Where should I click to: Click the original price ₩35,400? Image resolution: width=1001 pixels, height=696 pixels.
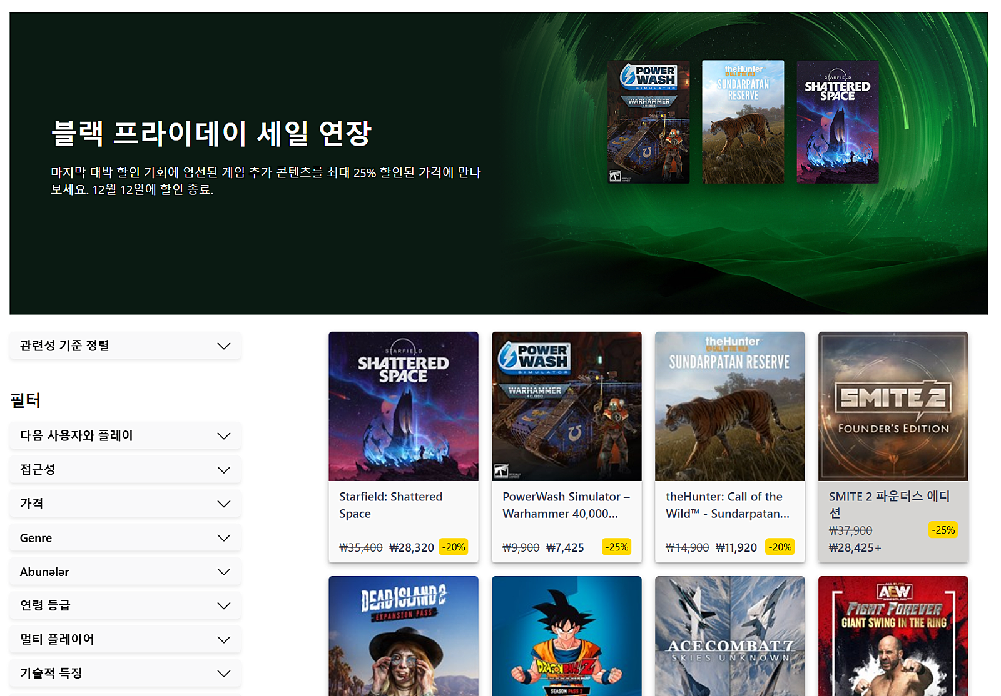pos(361,547)
